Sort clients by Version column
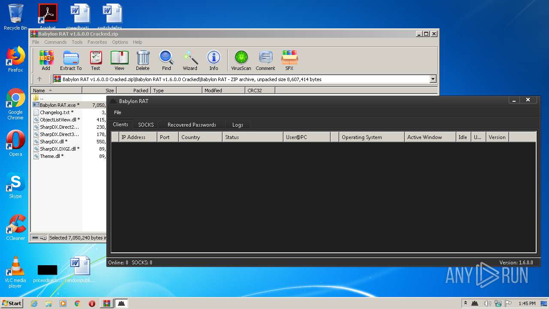 [497, 137]
